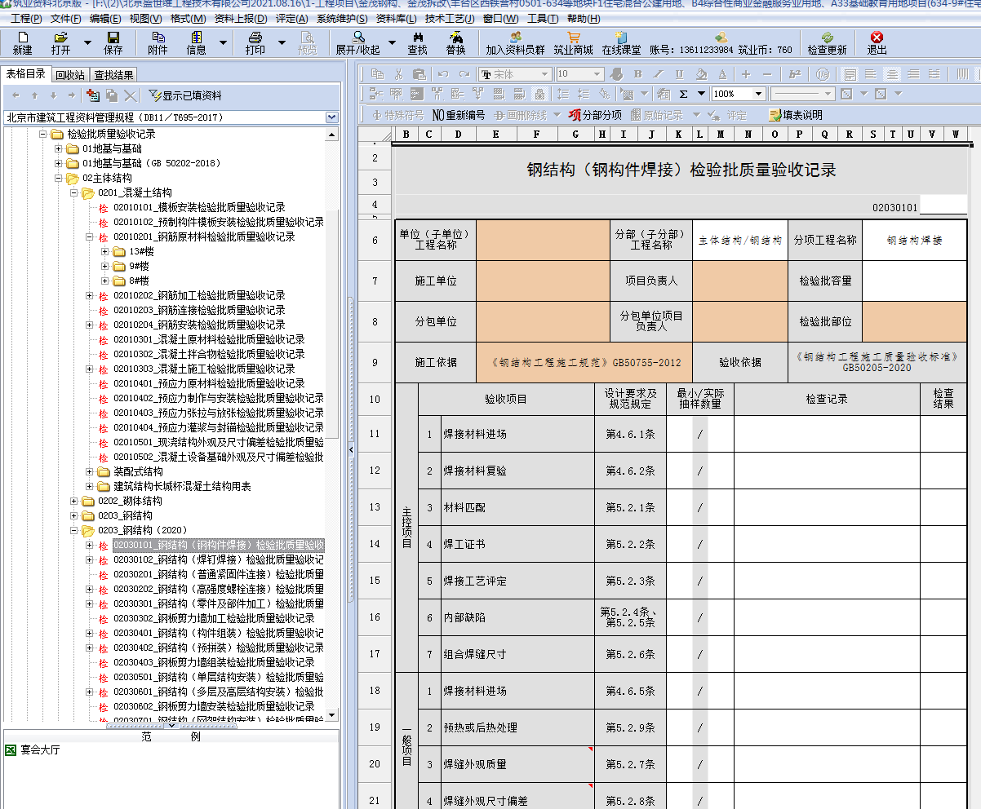981x809 pixels.
Task: Click the add-table icon in tree toolbar
Action: pyautogui.click(x=92, y=95)
